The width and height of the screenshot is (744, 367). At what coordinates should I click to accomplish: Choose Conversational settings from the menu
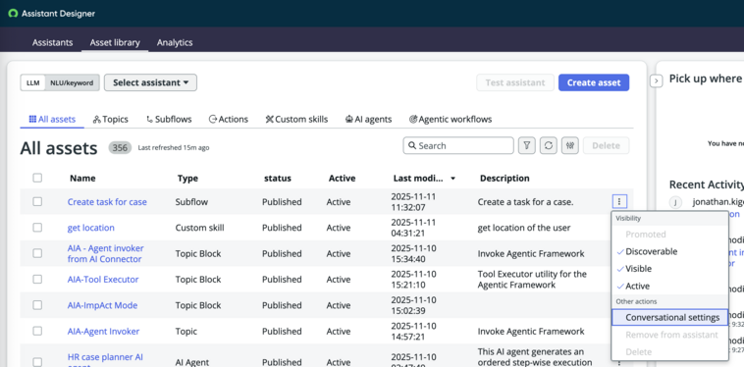tap(670, 317)
